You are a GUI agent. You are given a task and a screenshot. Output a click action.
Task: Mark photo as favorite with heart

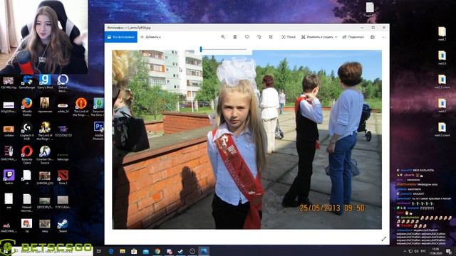pyautogui.click(x=247, y=37)
